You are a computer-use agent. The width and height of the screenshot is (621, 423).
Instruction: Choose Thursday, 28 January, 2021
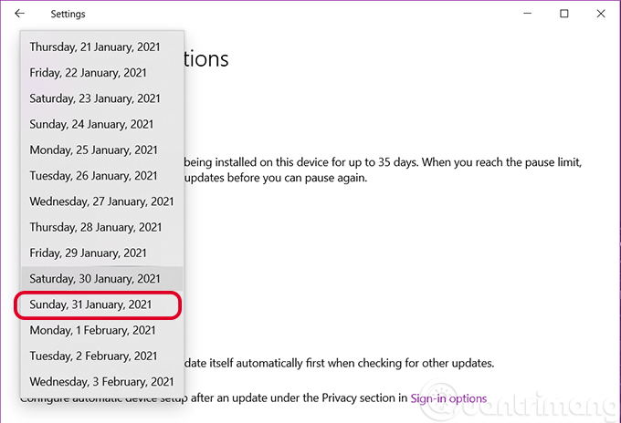(x=95, y=227)
